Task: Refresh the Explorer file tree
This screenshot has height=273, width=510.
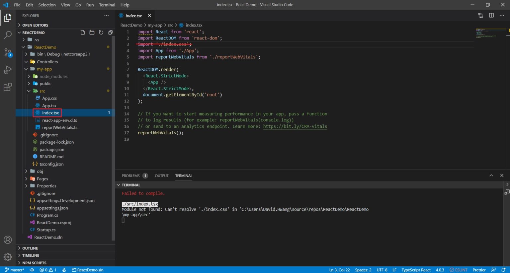Action: [101, 33]
